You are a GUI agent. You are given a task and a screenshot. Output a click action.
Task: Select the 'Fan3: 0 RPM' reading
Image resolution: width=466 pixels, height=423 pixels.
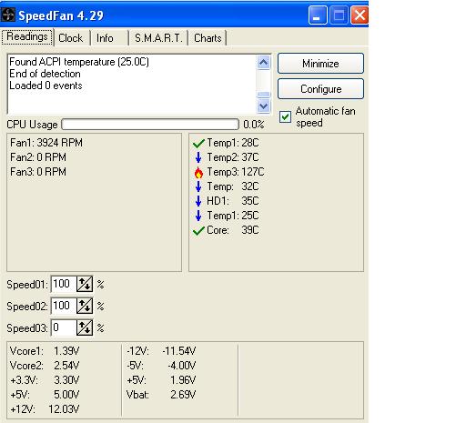point(38,172)
